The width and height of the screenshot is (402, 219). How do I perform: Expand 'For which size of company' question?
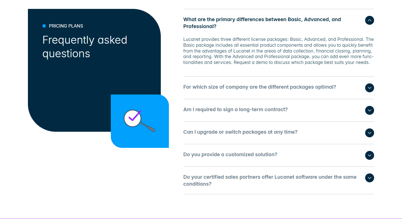tap(259, 87)
